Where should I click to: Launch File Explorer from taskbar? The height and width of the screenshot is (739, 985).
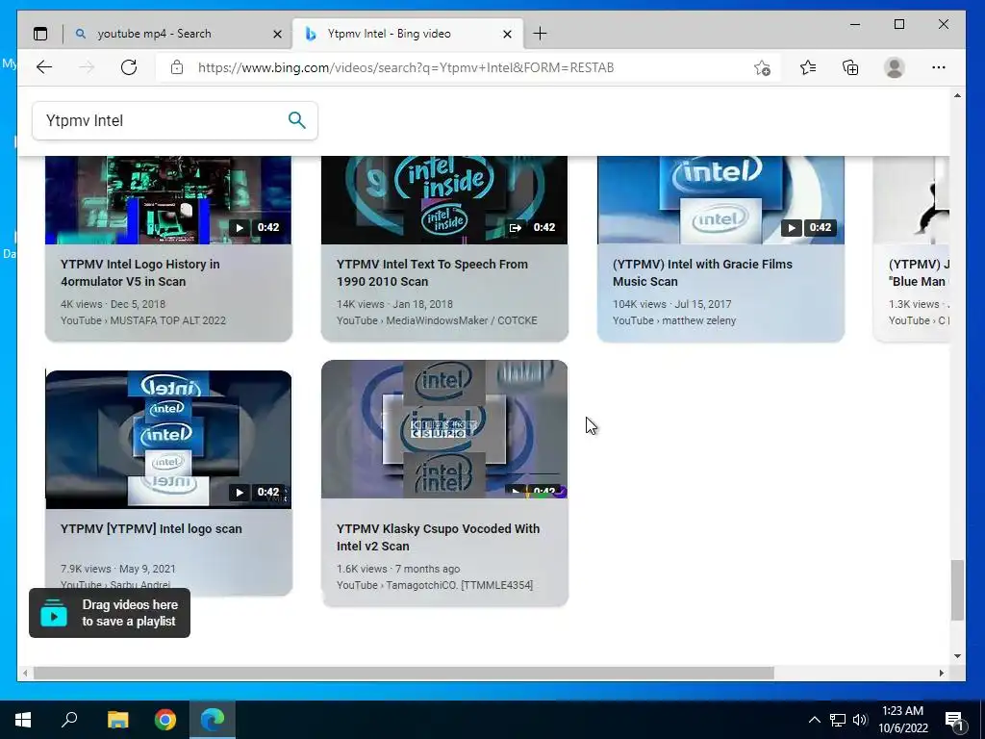117,720
